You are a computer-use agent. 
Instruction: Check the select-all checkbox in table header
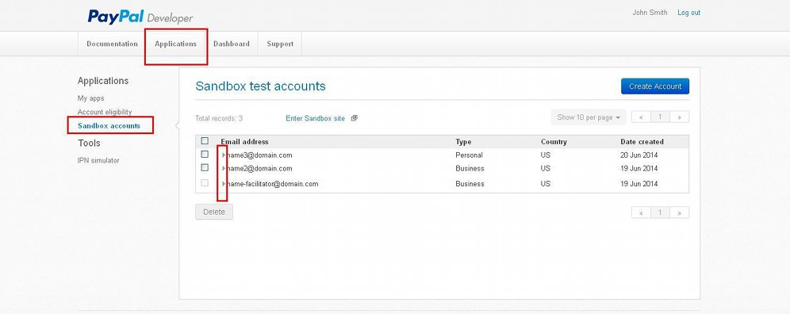click(x=205, y=141)
